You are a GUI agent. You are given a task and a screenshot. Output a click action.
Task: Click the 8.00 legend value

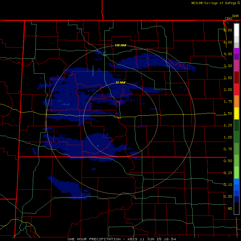coord(228,30)
